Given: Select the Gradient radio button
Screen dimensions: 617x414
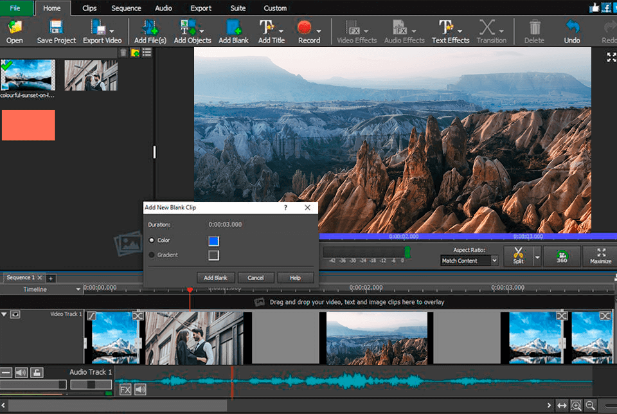Looking at the screenshot, I should point(152,255).
